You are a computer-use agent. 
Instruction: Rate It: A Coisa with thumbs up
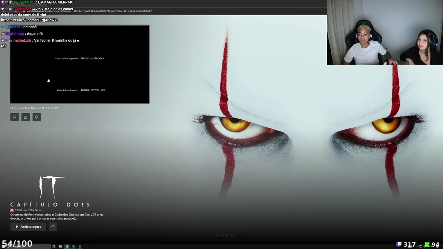pos(26,117)
